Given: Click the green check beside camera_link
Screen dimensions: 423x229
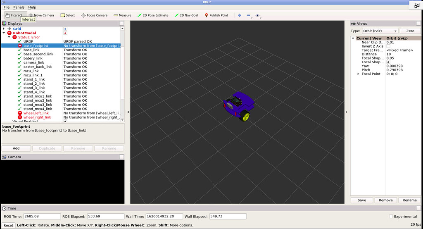Looking at the screenshot, I should point(20,62).
